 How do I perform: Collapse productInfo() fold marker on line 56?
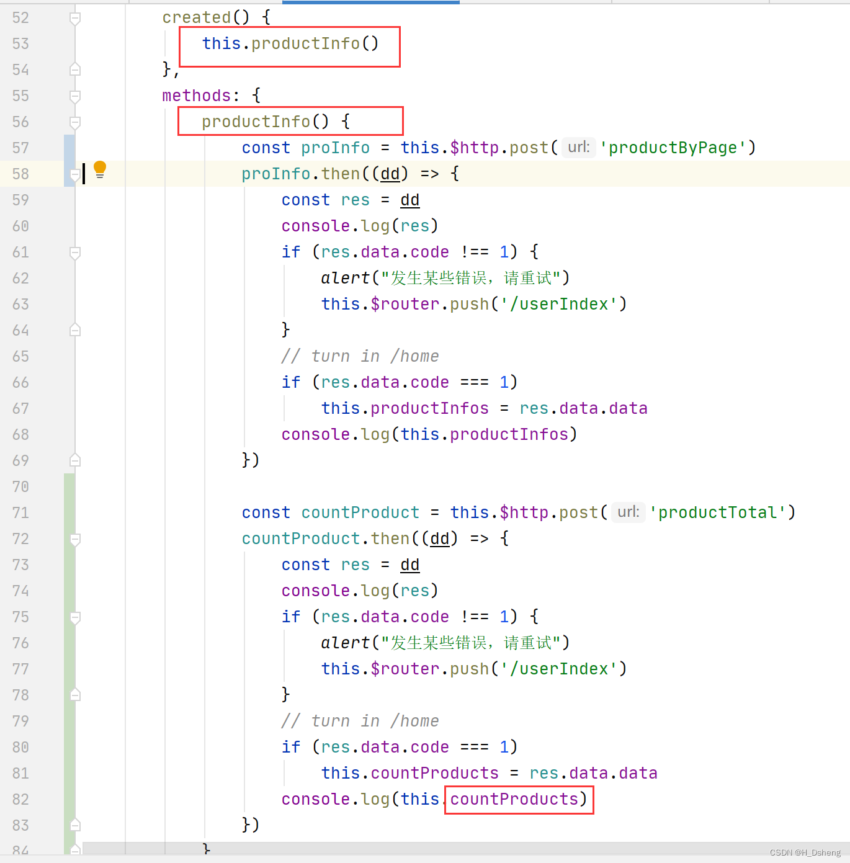pyautogui.click(x=75, y=122)
